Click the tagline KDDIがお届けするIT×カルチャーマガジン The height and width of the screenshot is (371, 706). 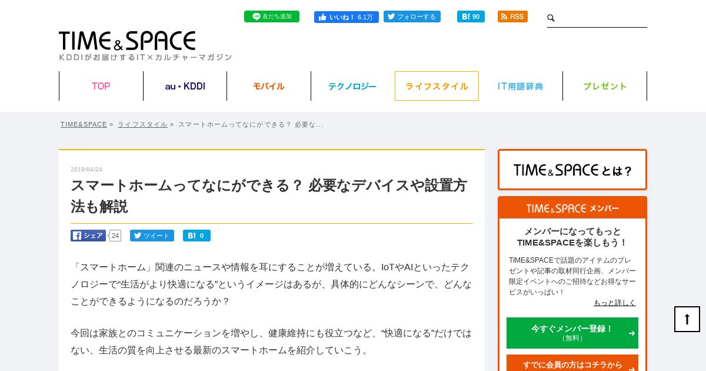[x=145, y=57]
